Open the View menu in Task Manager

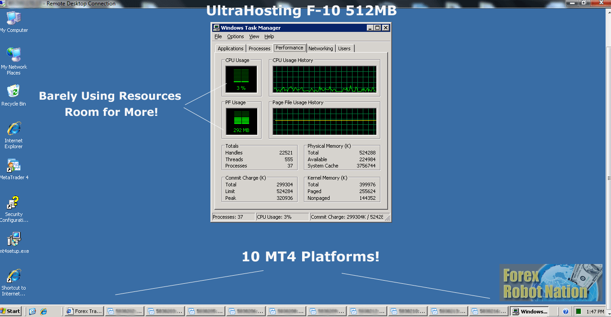[254, 37]
